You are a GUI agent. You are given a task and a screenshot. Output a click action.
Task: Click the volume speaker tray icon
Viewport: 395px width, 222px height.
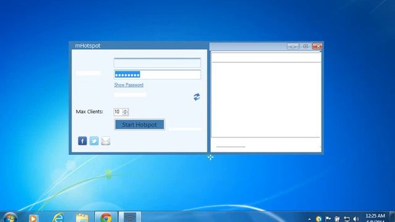click(x=355, y=219)
